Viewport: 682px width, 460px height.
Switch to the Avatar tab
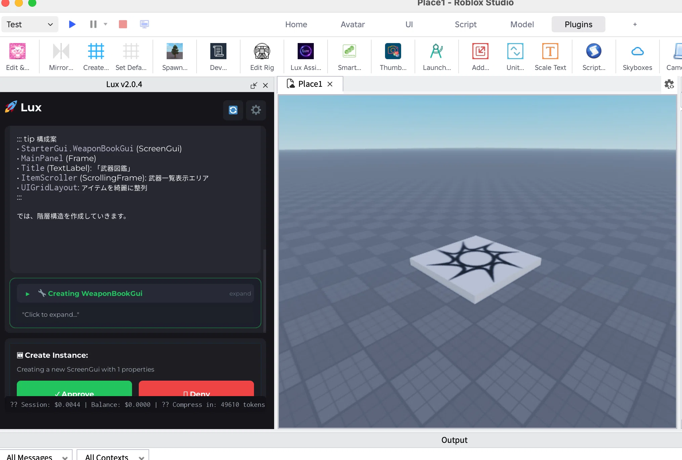[352, 24]
